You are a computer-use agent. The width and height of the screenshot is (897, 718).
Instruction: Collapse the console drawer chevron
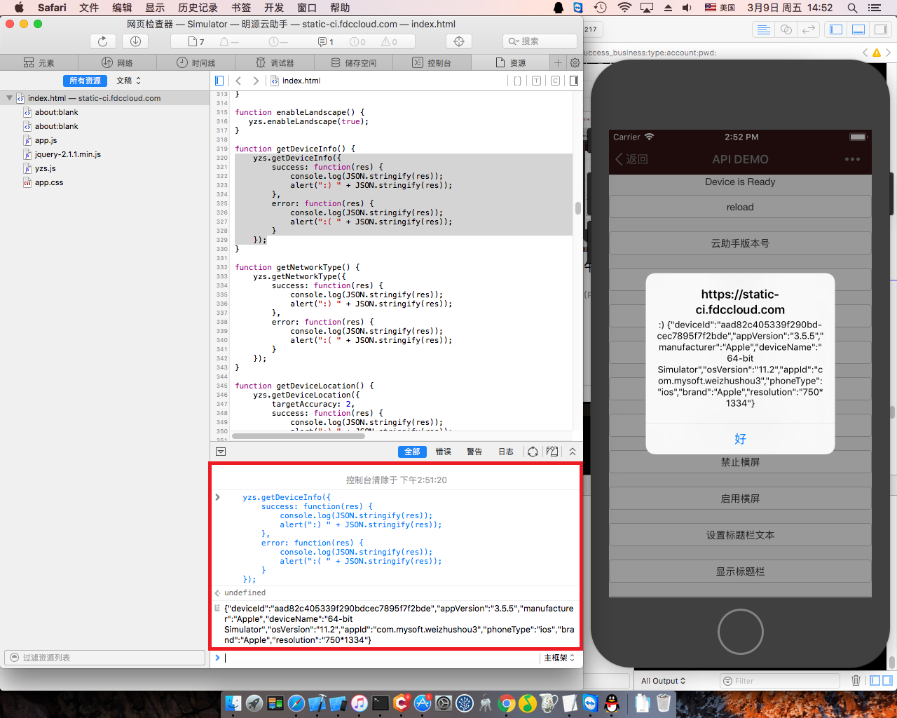tap(573, 452)
